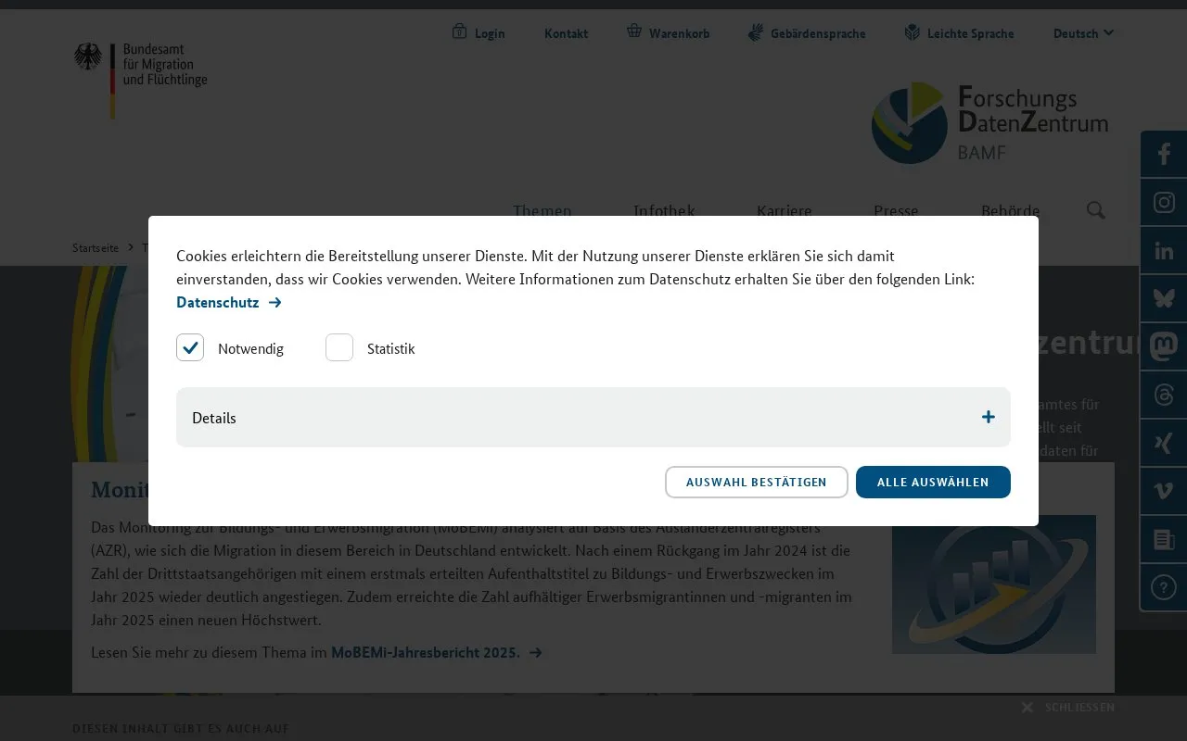This screenshot has width=1187, height=741.
Task: Open the Karriere navigation menu
Action: pos(785,210)
